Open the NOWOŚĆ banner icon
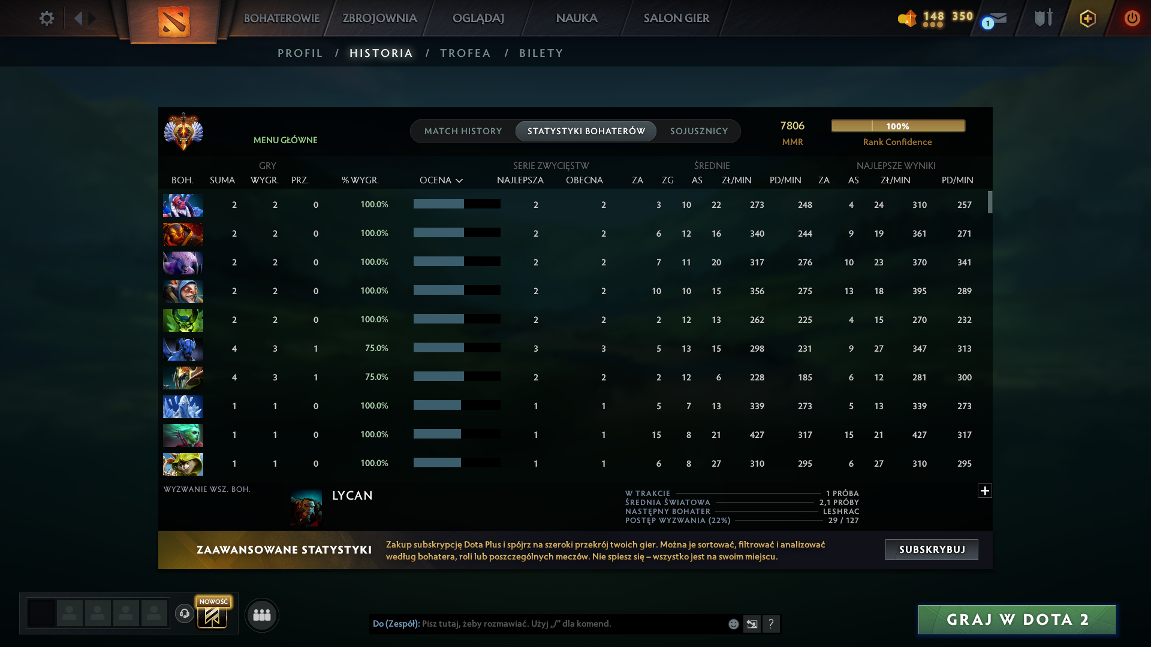Image resolution: width=1151 pixels, height=647 pixels. click(213, 612)
